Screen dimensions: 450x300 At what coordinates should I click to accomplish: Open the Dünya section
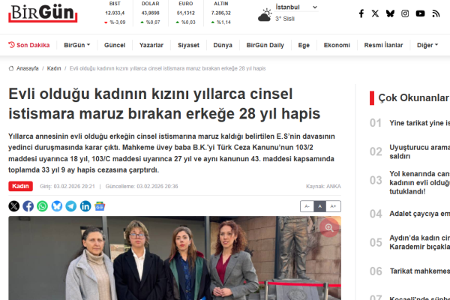(x=223, y=45)
